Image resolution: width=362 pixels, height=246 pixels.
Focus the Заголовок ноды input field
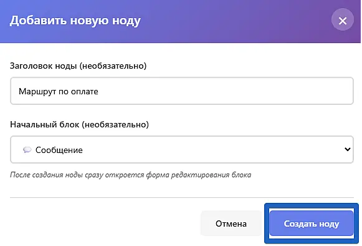pos(182,91)
